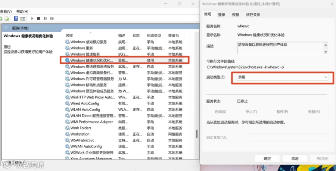Click the services list vertical scrollbar thumb
This screenshot has height=171, width=336.
(197, 134)
